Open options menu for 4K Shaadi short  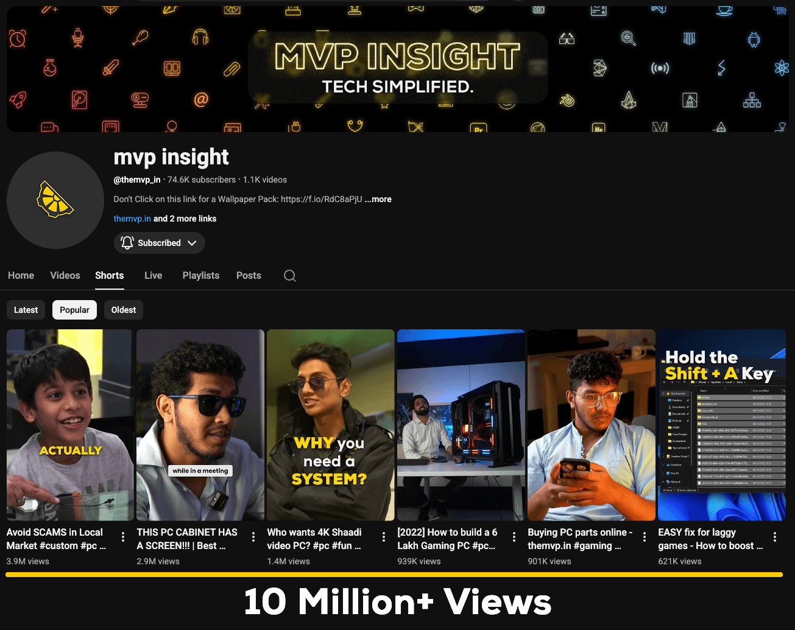(384, 537)
